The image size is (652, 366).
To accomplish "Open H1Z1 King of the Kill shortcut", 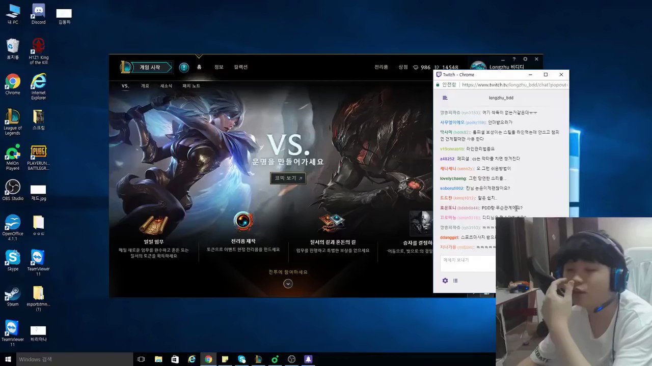I will coord(38,51).
